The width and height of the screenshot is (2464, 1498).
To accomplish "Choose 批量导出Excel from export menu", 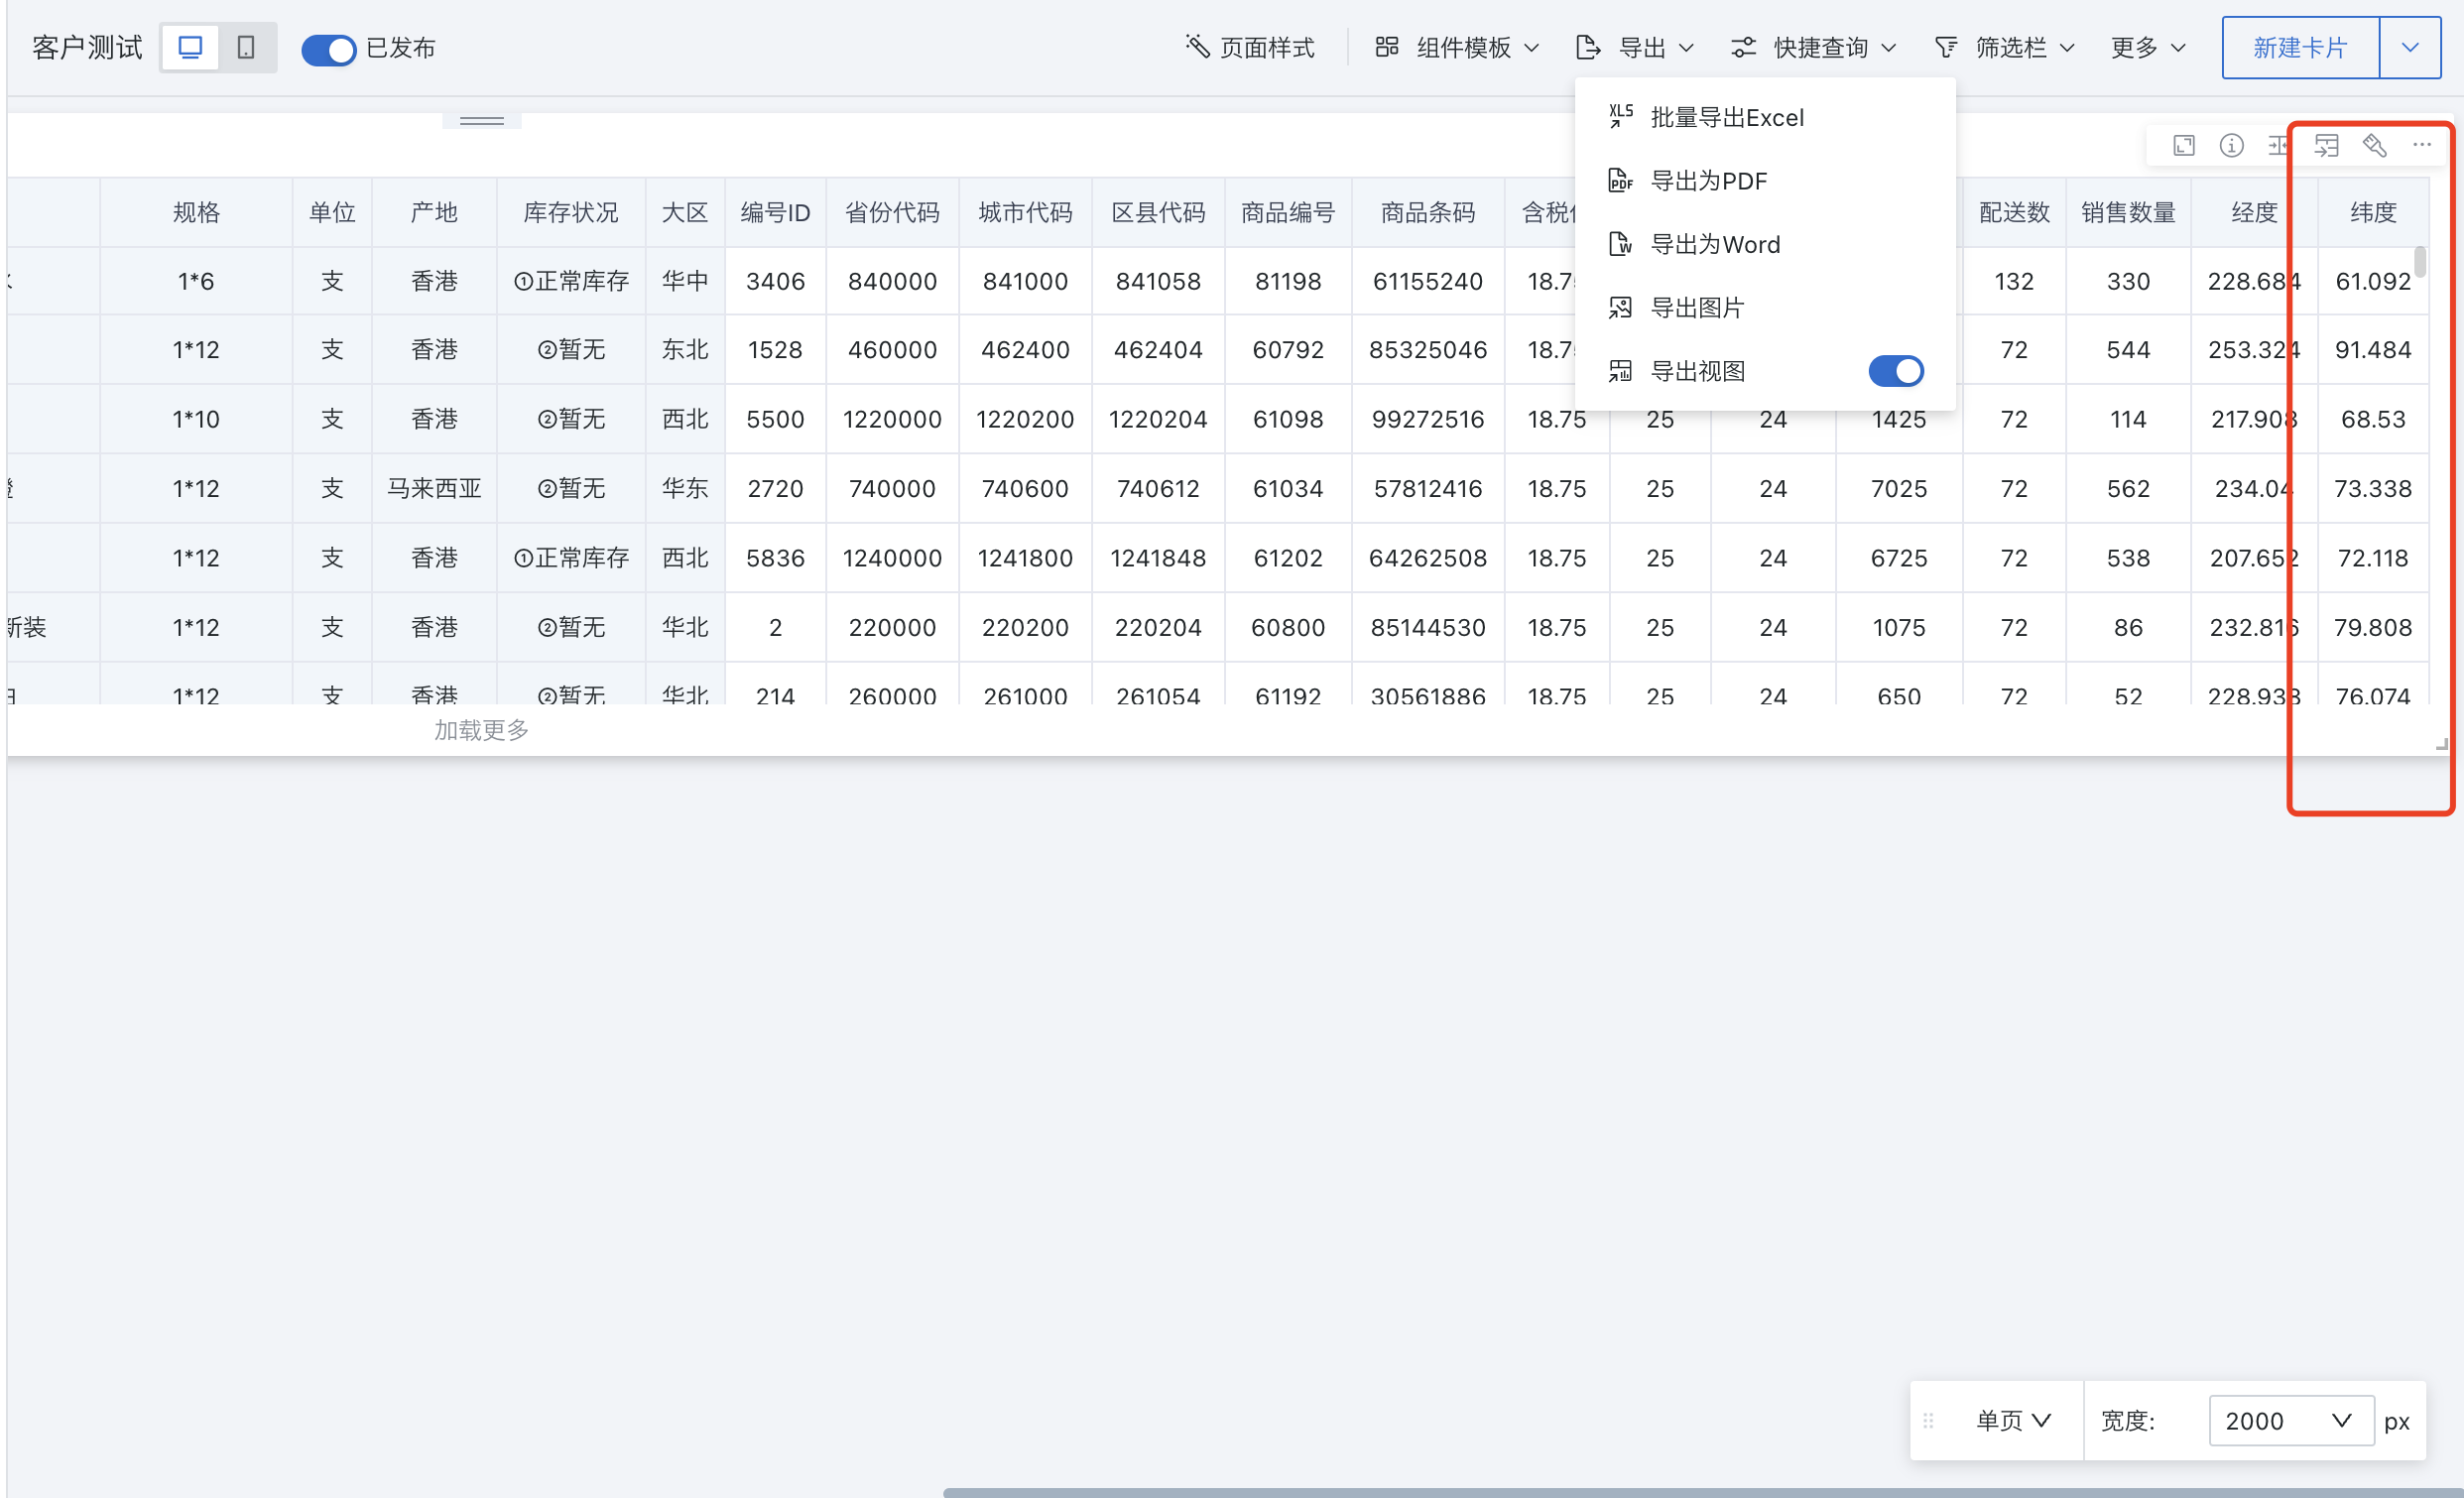I will [1765, 117].
